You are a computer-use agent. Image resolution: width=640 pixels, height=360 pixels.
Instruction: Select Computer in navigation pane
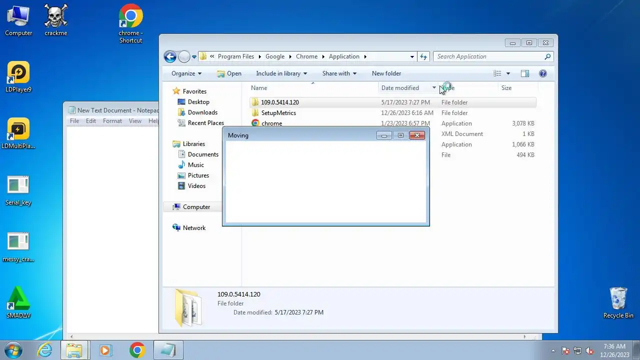click(196, 207)
